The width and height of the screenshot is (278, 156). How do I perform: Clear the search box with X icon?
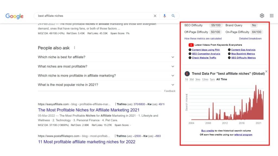(x=155, y=16)
